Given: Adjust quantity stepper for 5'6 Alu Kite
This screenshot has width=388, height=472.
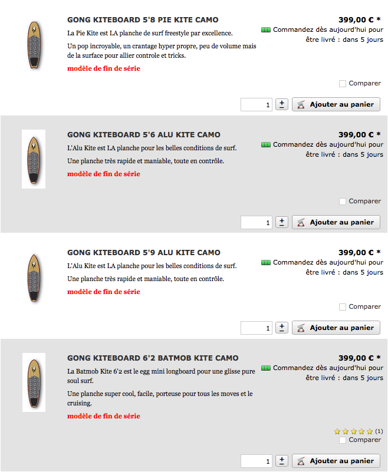Looking at the screenshot, I should pos(282,222).
